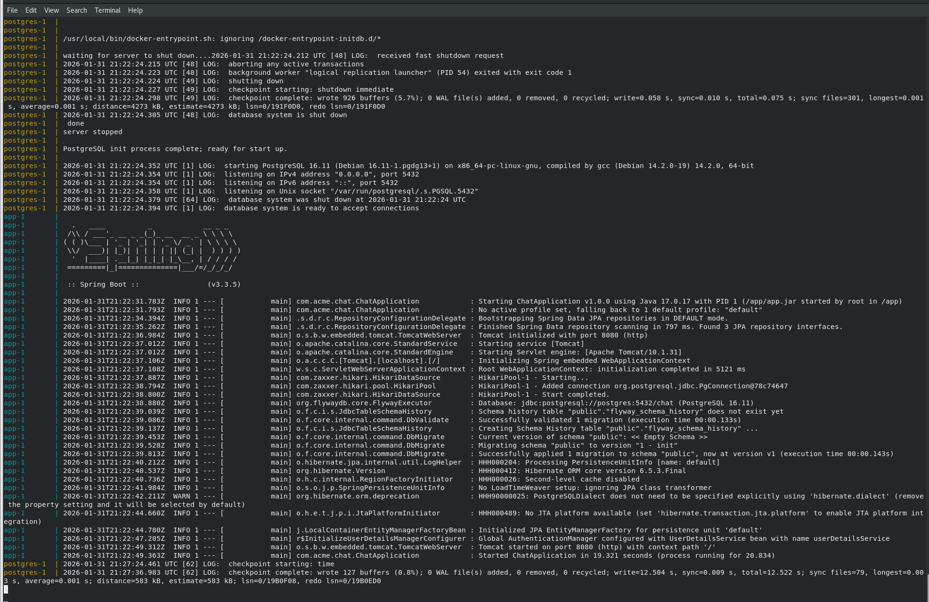The image size is (929, 602).
Task: Click the terminal cursor block on last line
Action: 6,589
